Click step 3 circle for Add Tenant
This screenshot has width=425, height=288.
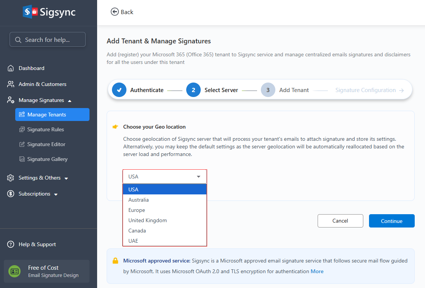[268, 90]
